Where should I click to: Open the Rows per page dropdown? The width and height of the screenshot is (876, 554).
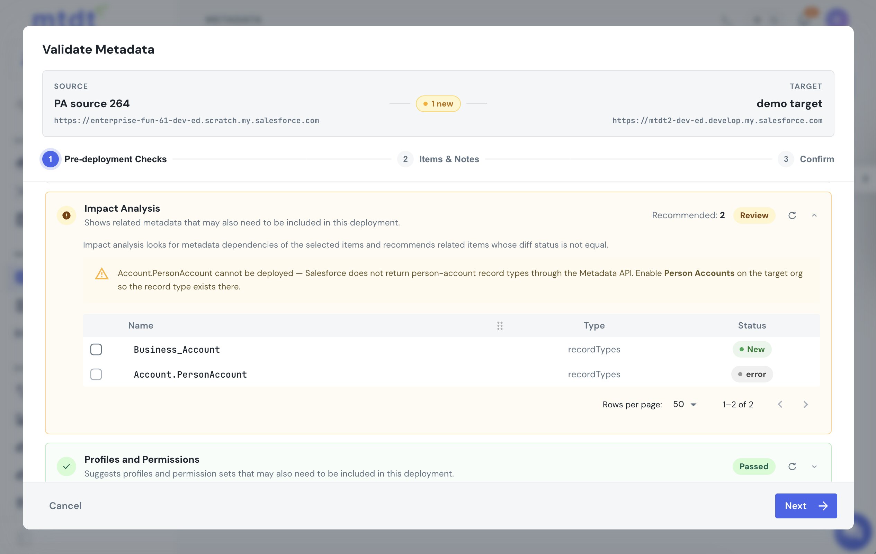click(x=684, y=404)
